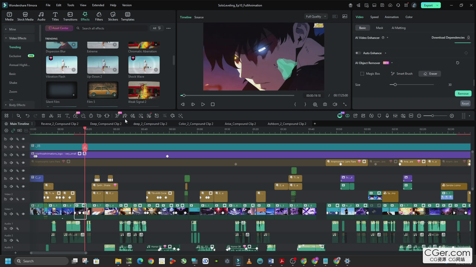Switch to the Animation tab
This screenshot has width=476, height=267.
(391, 17)
